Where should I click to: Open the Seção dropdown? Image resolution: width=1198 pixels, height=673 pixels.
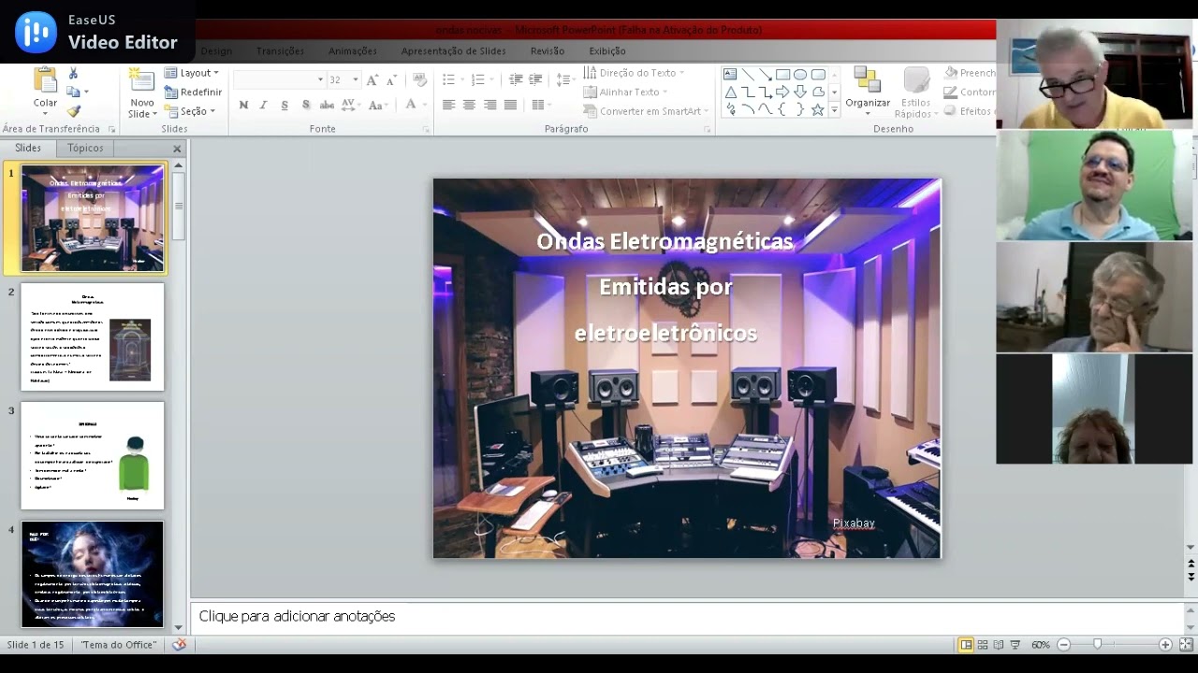(190, 111)
